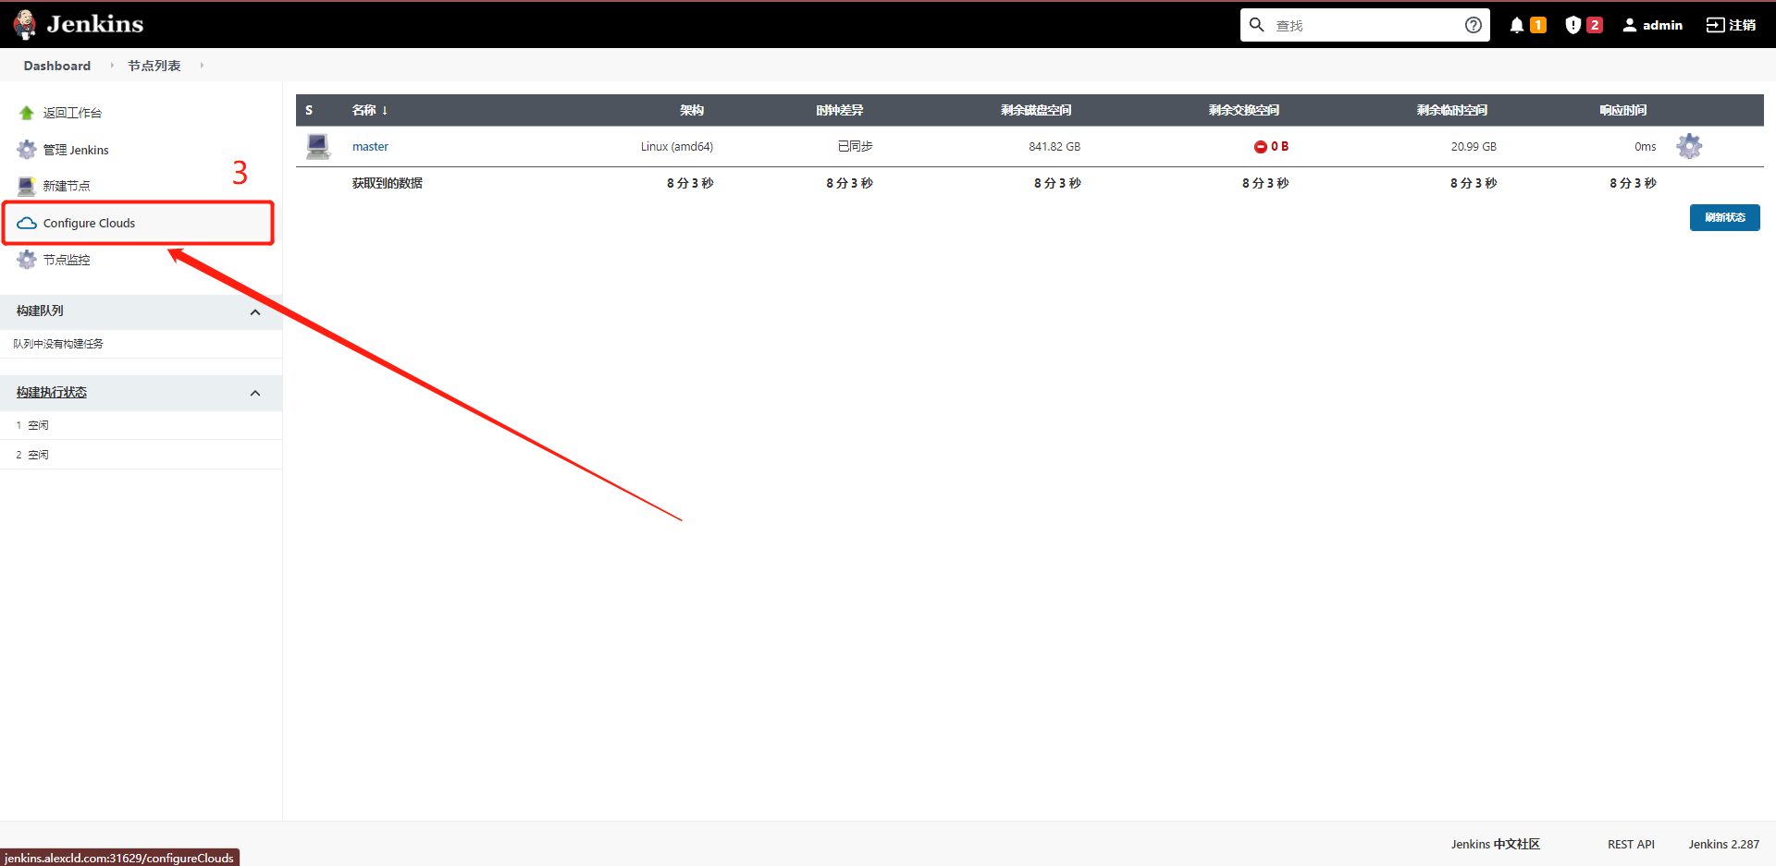The width and height of the screenshot is (1776, 866).
Task: Click 841.82 GB disk space cell
Action: 1054,146
